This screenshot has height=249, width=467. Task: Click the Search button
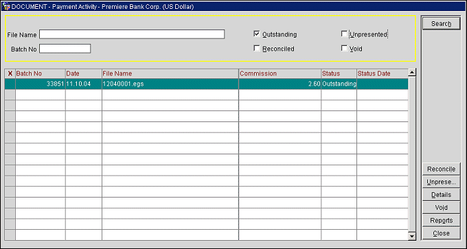[442, 24]
